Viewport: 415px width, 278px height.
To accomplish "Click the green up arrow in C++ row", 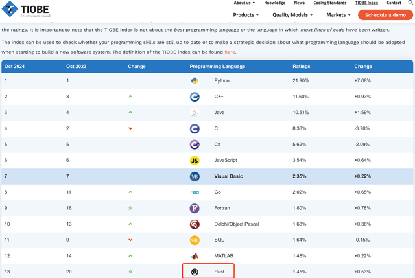I will point(130,97).
